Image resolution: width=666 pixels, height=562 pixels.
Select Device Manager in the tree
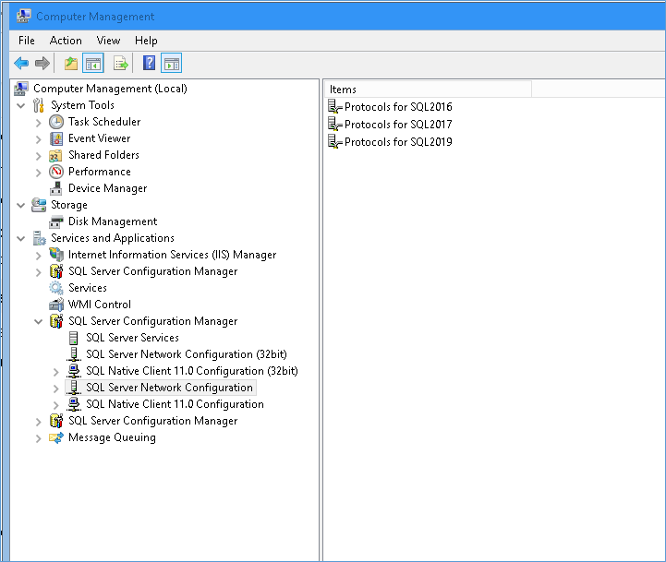tap(108, 188)
